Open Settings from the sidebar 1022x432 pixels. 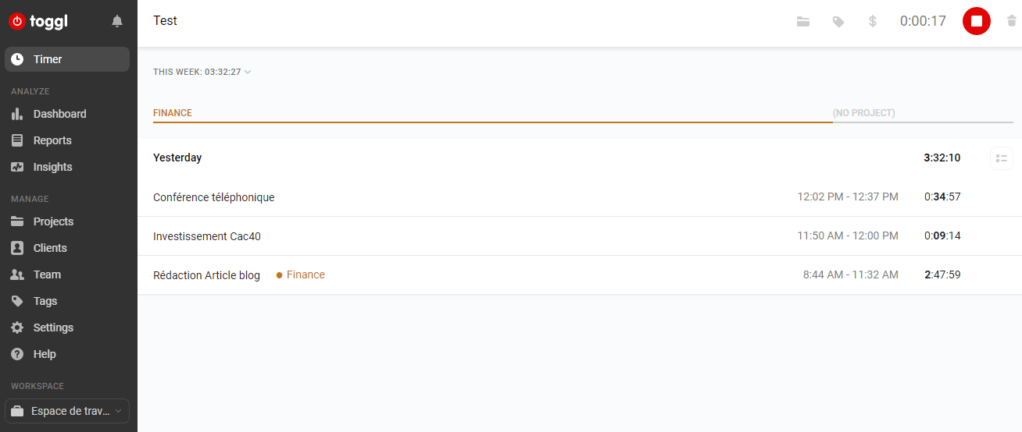(53, 328)
